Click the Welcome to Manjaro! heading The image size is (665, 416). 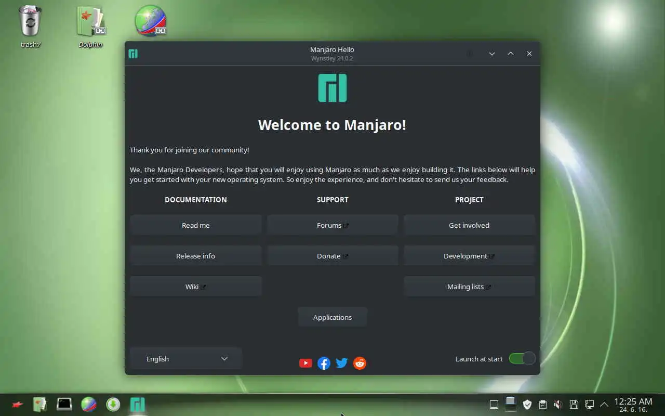coord(332,125)
